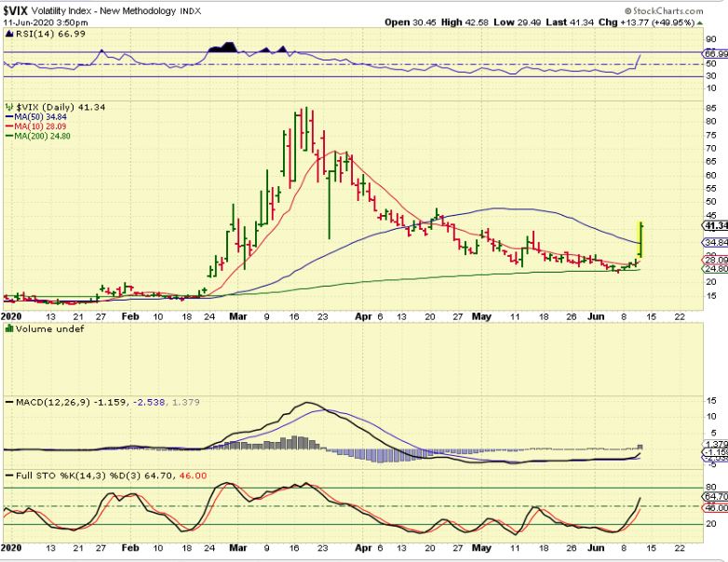Click the red MA(10) line swatch
The image size is (728, 562).
tap(9, 127)
